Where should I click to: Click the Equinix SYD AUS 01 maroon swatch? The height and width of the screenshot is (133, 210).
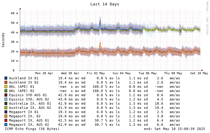(6, 95)
